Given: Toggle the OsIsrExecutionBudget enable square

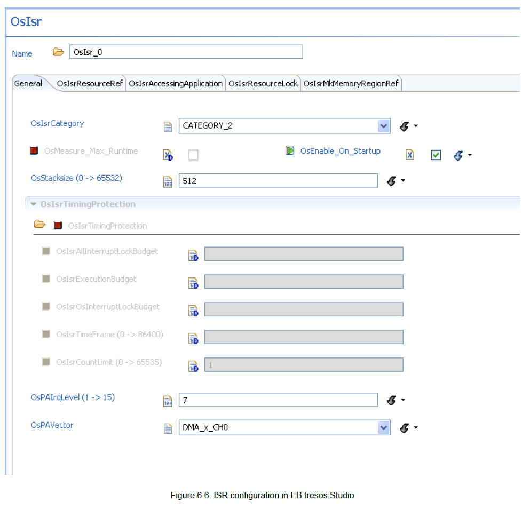Looking at the screenshot, I should coord(46,279).
